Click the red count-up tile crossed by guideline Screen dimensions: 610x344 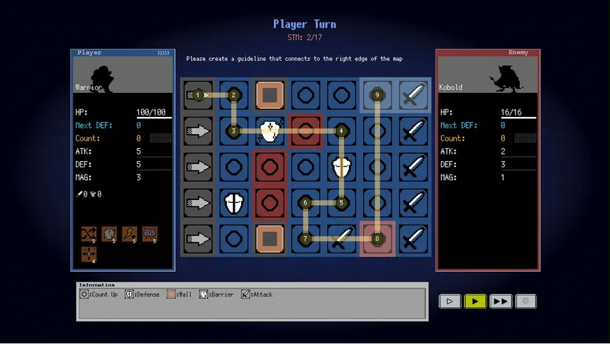[306, 131]
